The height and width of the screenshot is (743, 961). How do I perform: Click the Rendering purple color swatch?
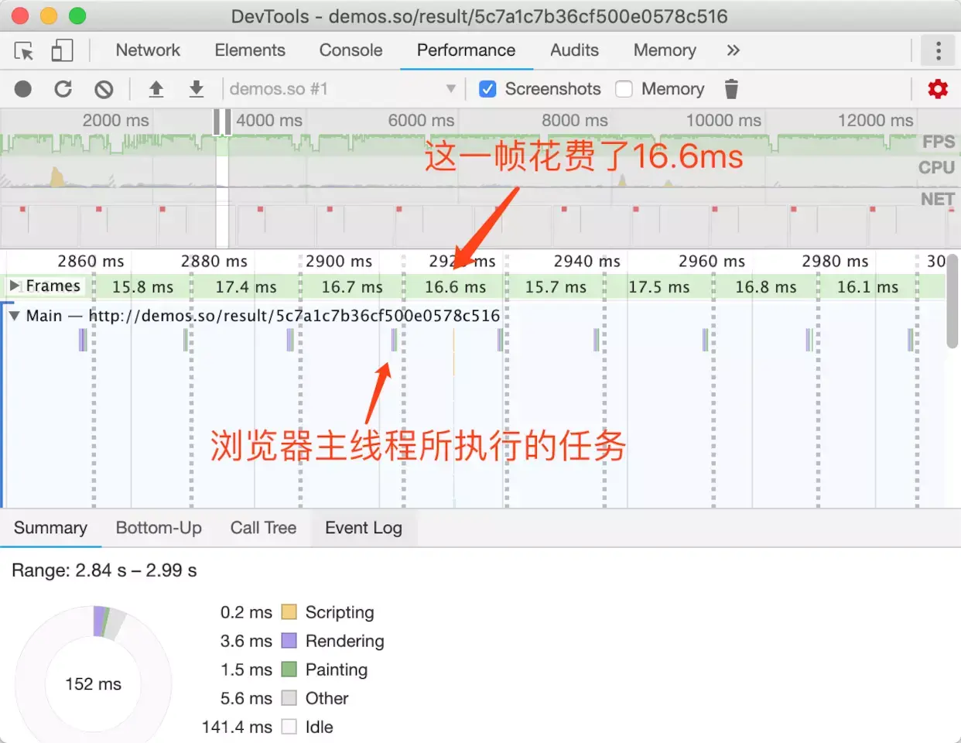pos(289,641)
